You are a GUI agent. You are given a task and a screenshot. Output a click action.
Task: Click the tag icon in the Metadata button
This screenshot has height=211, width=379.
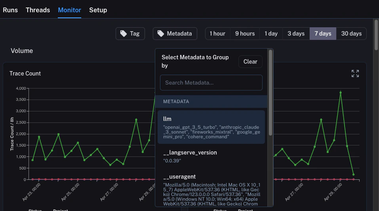coord(160,34)
